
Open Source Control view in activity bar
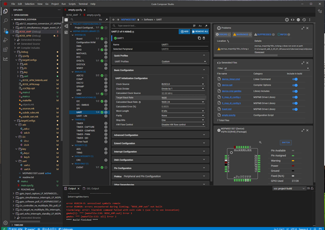[x=6, y=31]
